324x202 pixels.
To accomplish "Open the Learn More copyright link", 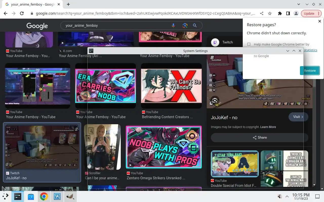I will [268, 127].
